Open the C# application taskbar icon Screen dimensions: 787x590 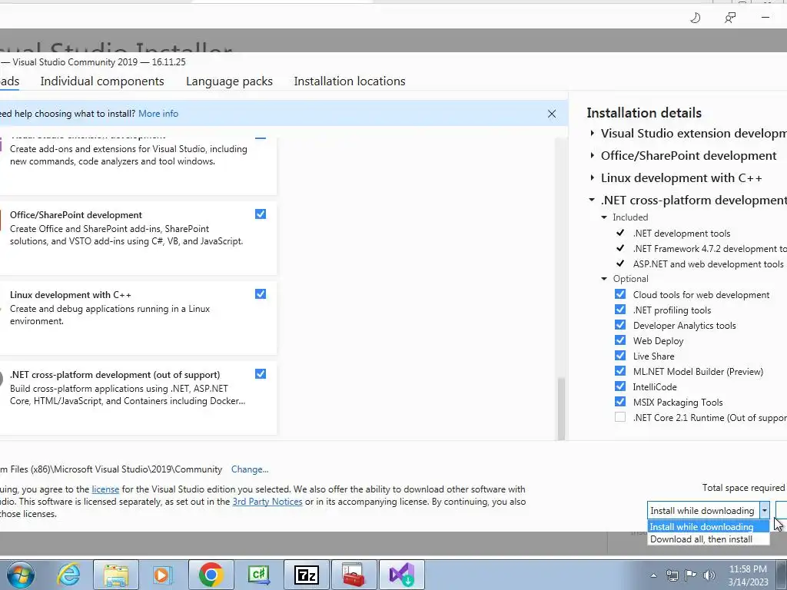pyautogui.click(x=259, y=575)
